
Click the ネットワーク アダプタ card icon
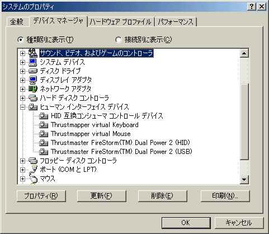(33, 89)
